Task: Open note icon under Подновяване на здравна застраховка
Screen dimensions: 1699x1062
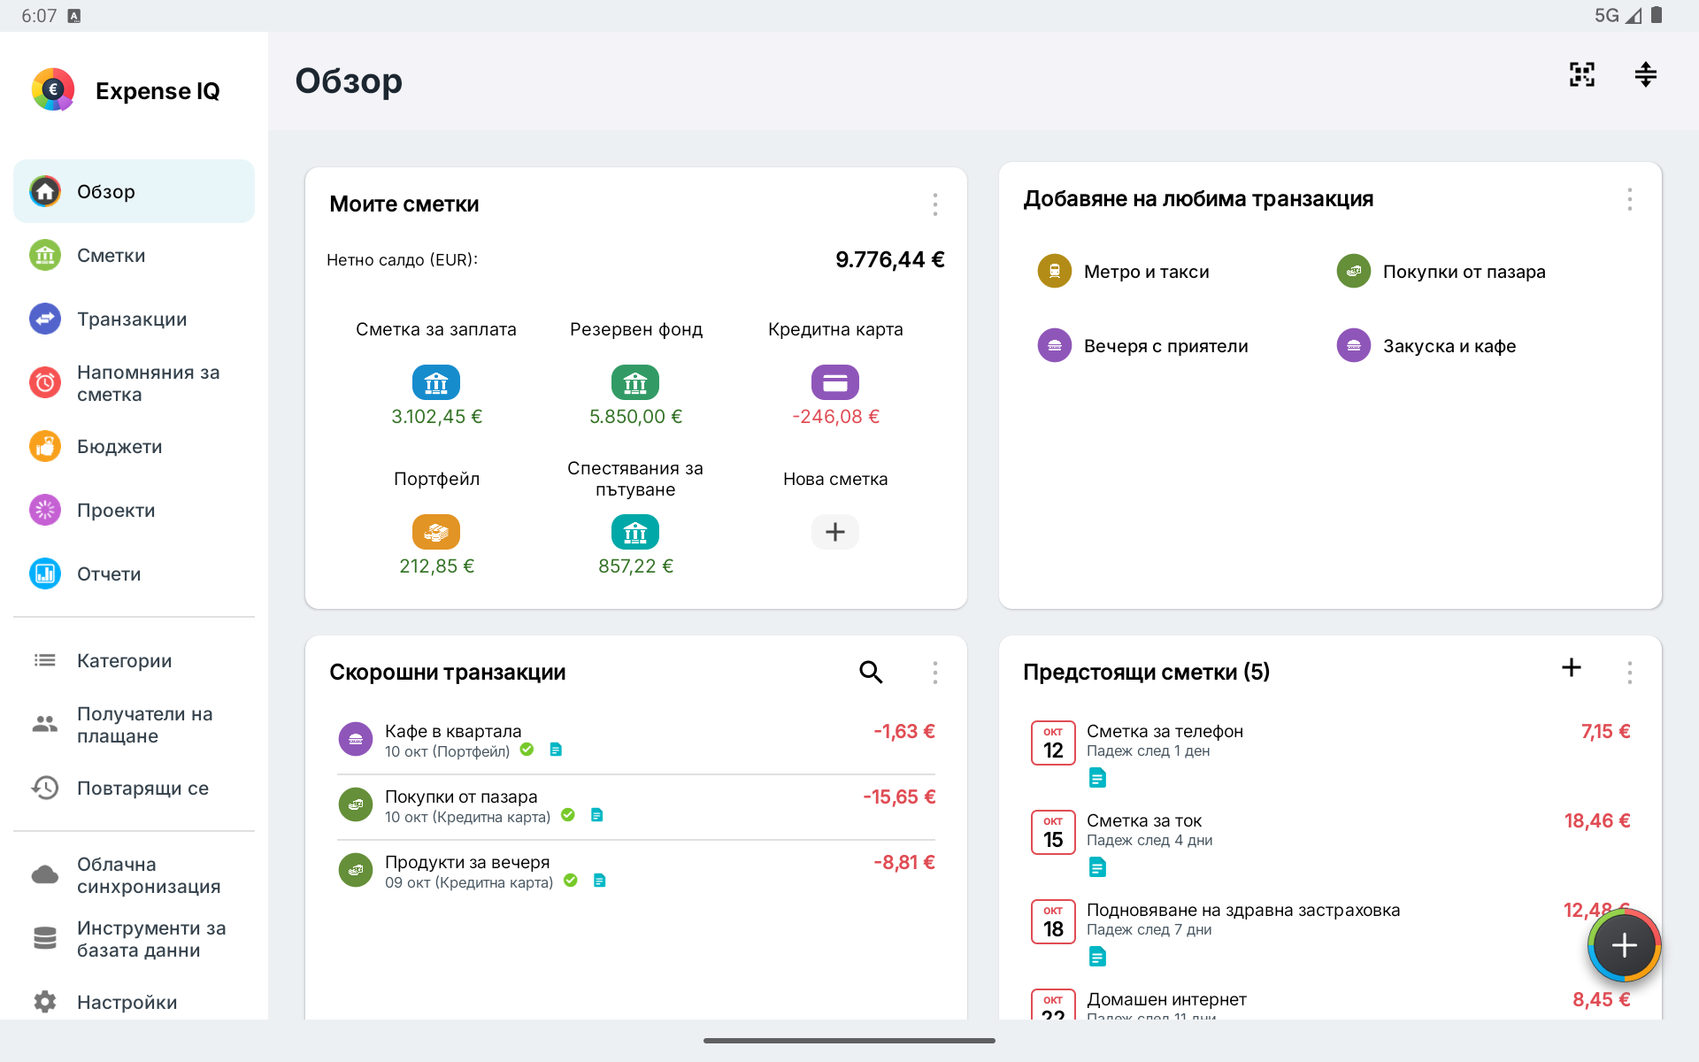Action: (x=1097, y=958)
